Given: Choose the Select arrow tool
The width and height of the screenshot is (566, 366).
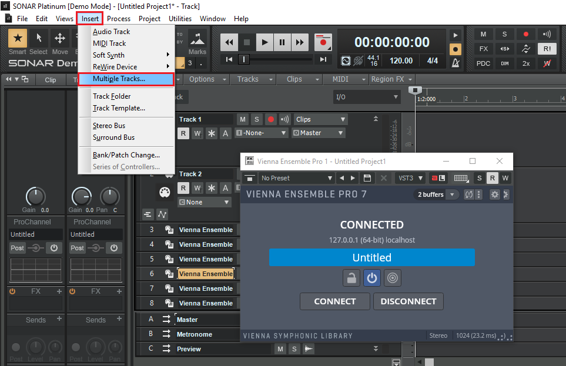Looking at the screenshot, I should (x=39, y=38).
